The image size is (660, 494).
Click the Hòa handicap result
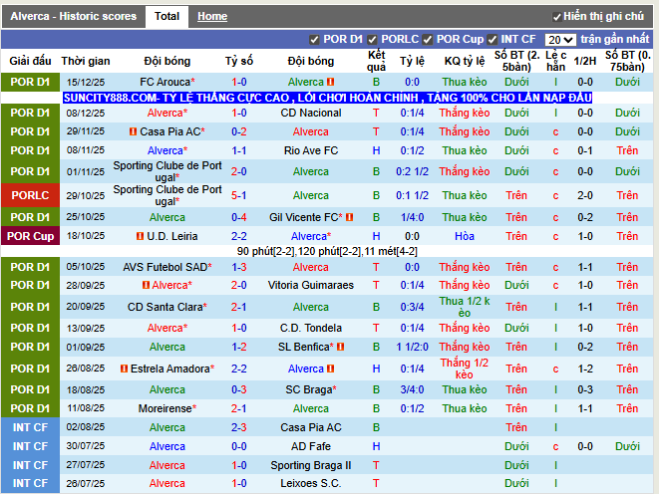click(x=465, y=236)
